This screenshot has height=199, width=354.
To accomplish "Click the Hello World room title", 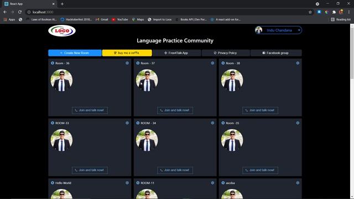I will (x=63, y=183).
